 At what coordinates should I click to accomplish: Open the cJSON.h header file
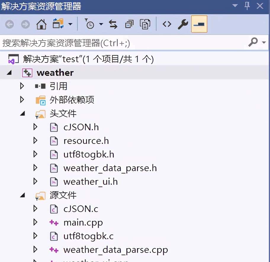click(x=81, y=127)
